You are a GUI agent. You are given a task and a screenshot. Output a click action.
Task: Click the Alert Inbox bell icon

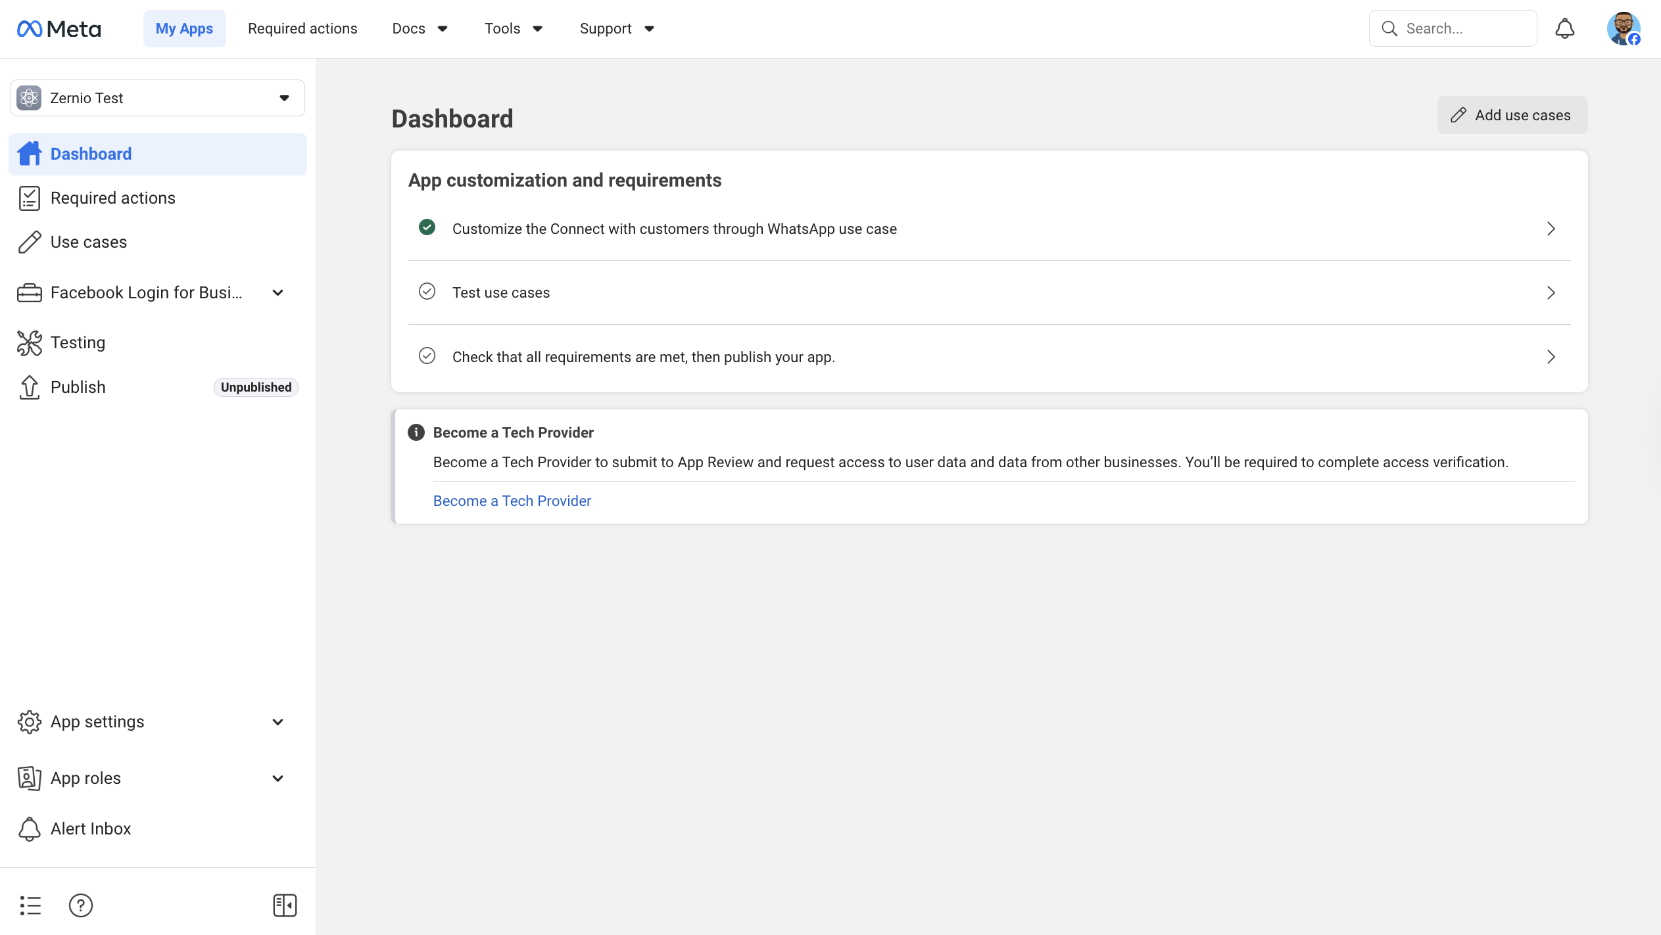click(30, 829)
